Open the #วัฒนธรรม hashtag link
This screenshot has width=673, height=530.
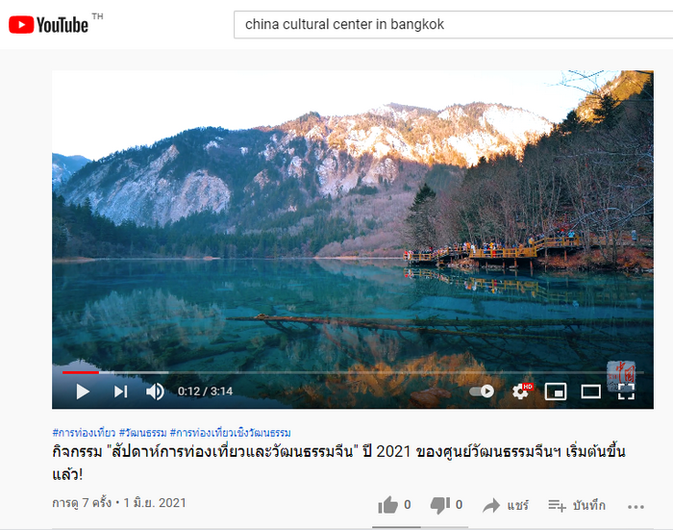coord(142,433)
